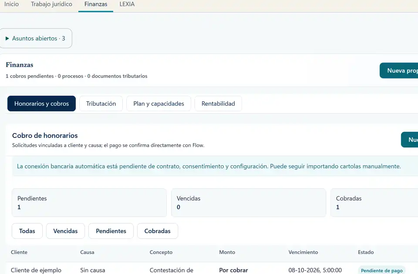Click the Concepto column header
The image size is (418, 274).
click(x=161, y=252)
